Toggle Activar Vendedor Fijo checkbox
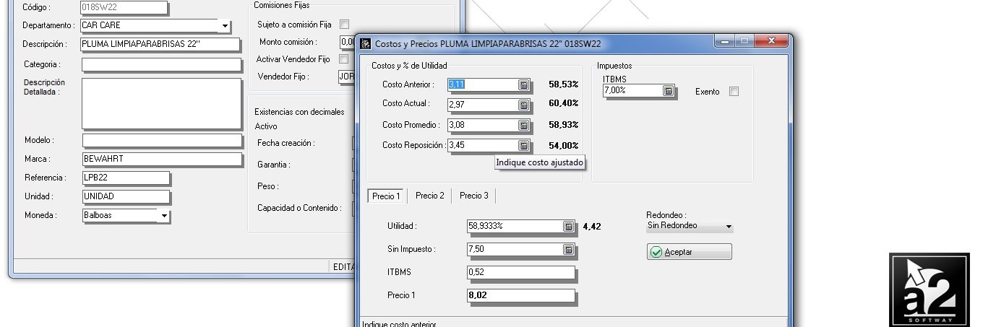The image size is (983, 327). [344, 59]
